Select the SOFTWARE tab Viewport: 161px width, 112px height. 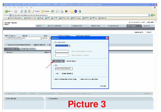click(x=132, y=26)
